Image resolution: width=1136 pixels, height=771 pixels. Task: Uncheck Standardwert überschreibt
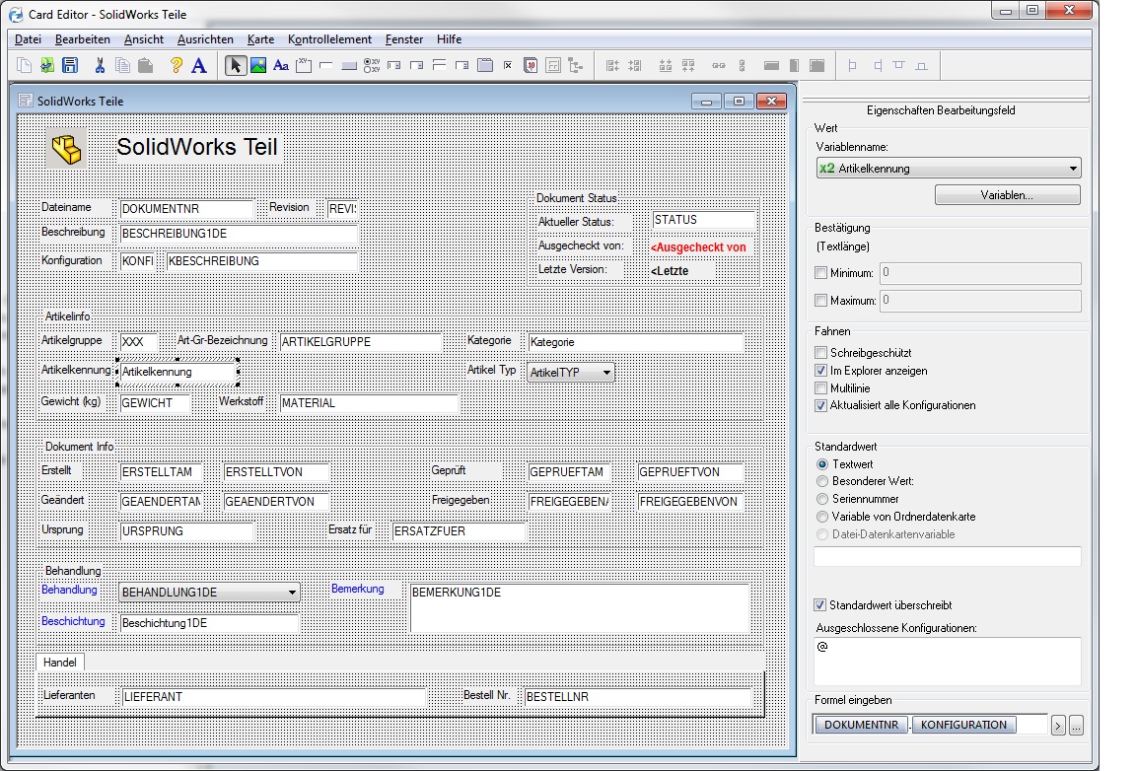click(820, 605)
